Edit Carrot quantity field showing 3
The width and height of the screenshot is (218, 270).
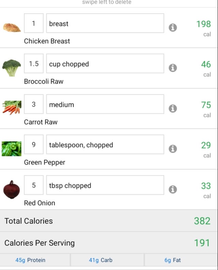click(34, 104)
